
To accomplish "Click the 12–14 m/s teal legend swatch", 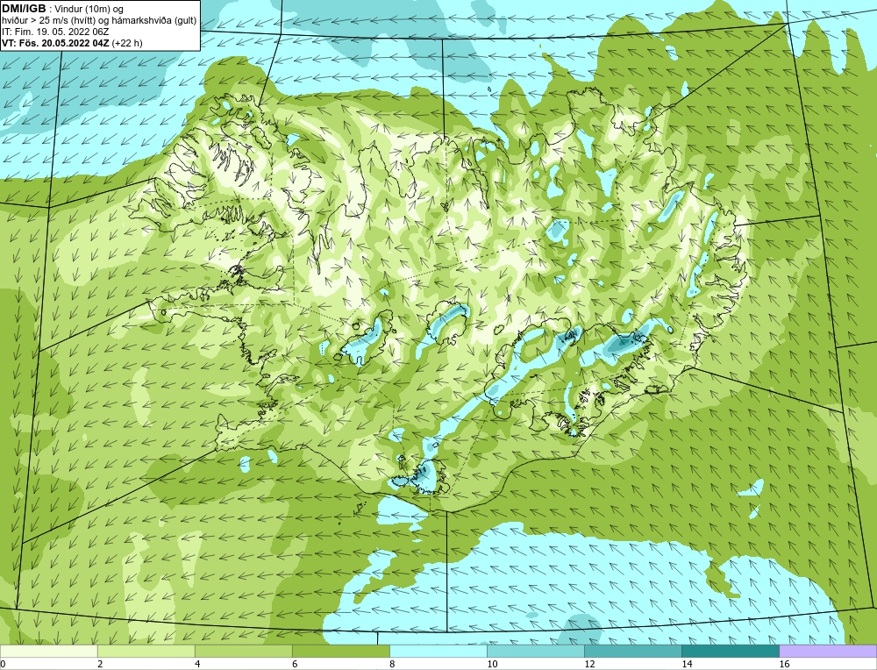I will point(632,651).
